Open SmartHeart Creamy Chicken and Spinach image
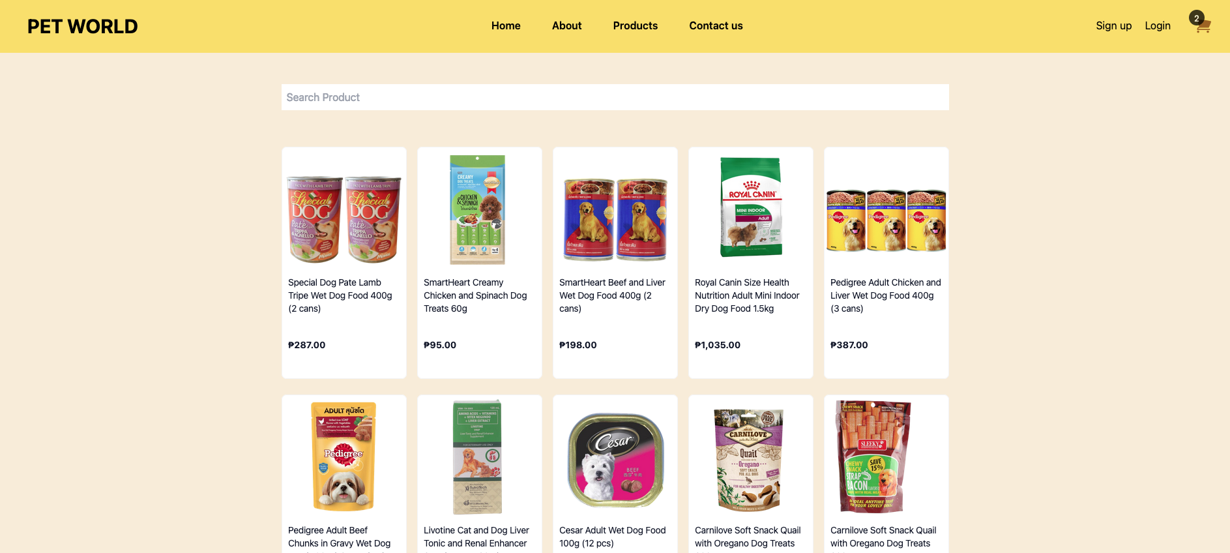Image resolution: width=1230 pixels, height=553 pixels. [x=478, y=209]
